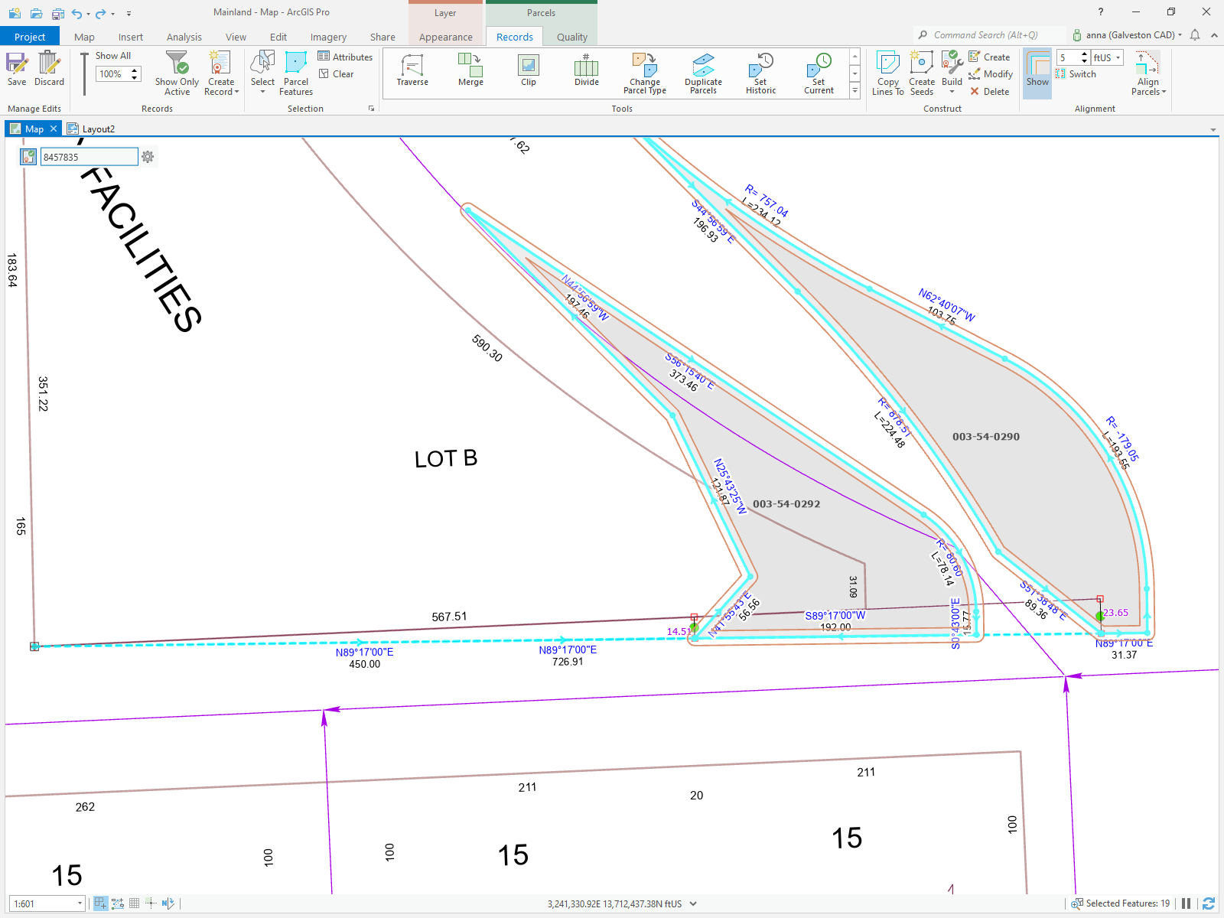
Task: Set selected parcels as Historic
Action: coord(760,73)
